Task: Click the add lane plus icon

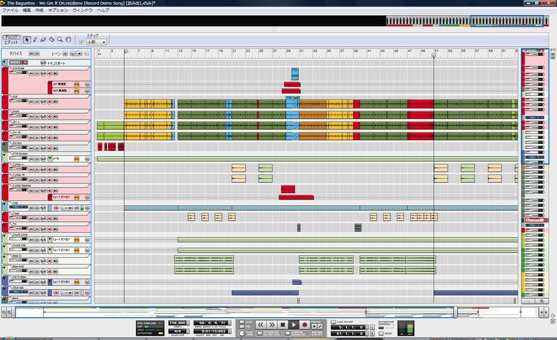Action: 65,54
